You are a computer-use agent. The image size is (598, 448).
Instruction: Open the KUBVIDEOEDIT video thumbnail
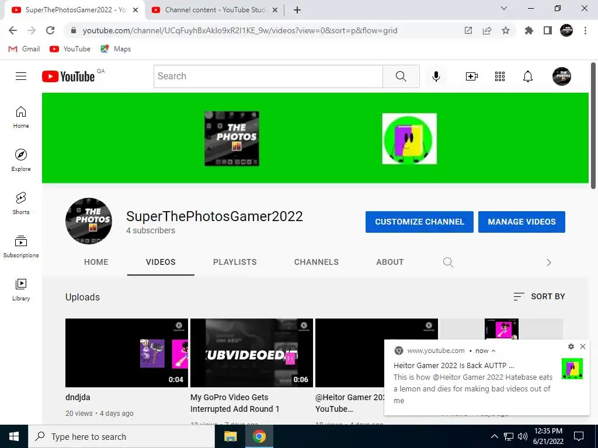[x=252, y=353]
